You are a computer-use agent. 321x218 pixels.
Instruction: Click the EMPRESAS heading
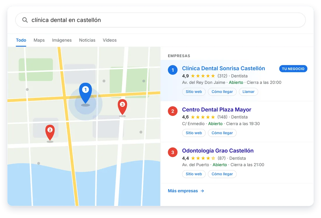[x=179, y=56]
